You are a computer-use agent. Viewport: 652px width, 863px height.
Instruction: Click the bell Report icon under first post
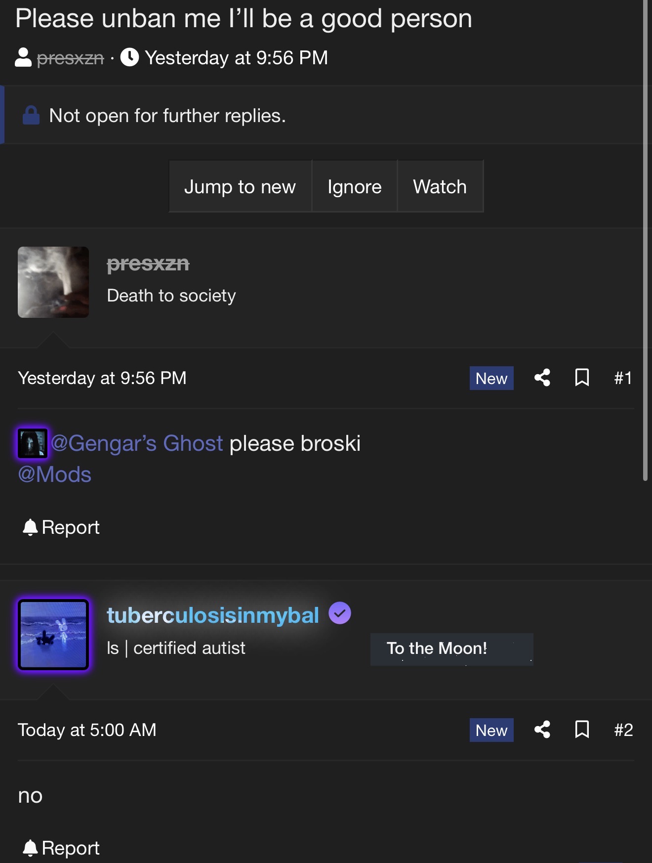coord(30,527)
